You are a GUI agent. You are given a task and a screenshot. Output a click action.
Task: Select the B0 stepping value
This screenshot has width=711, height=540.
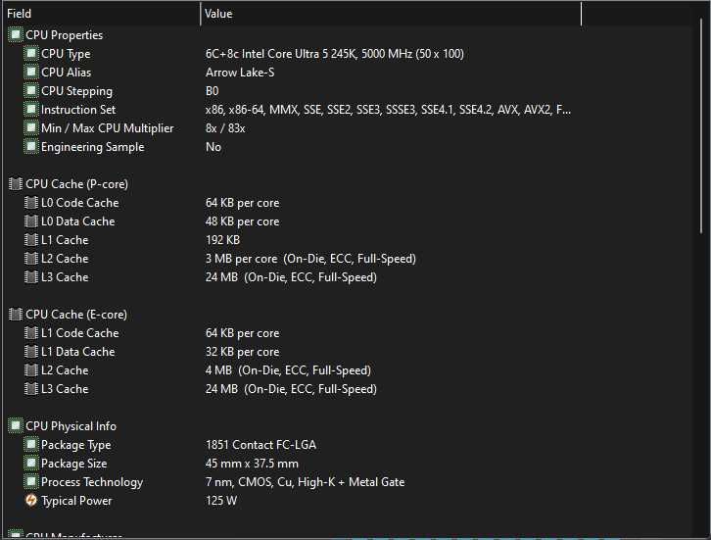[213, 91]
